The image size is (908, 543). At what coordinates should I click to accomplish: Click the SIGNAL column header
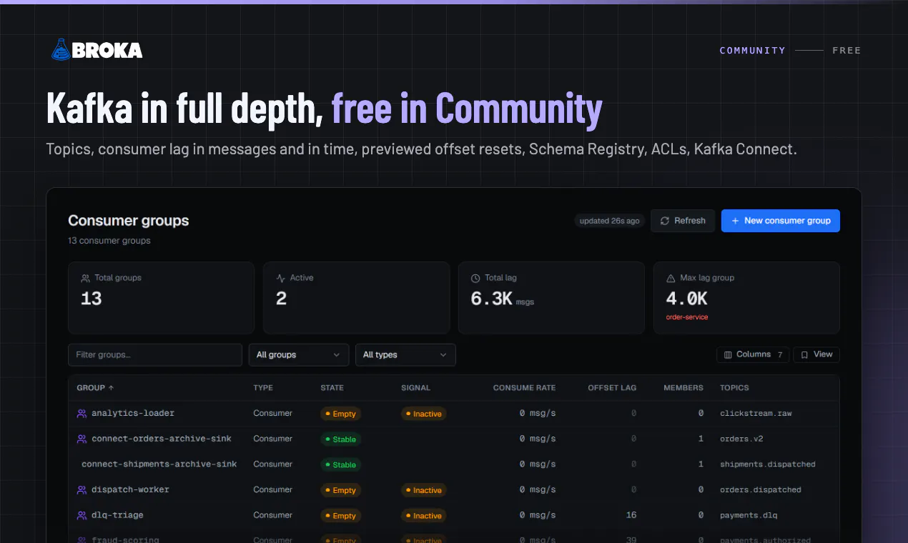(415, 388)
